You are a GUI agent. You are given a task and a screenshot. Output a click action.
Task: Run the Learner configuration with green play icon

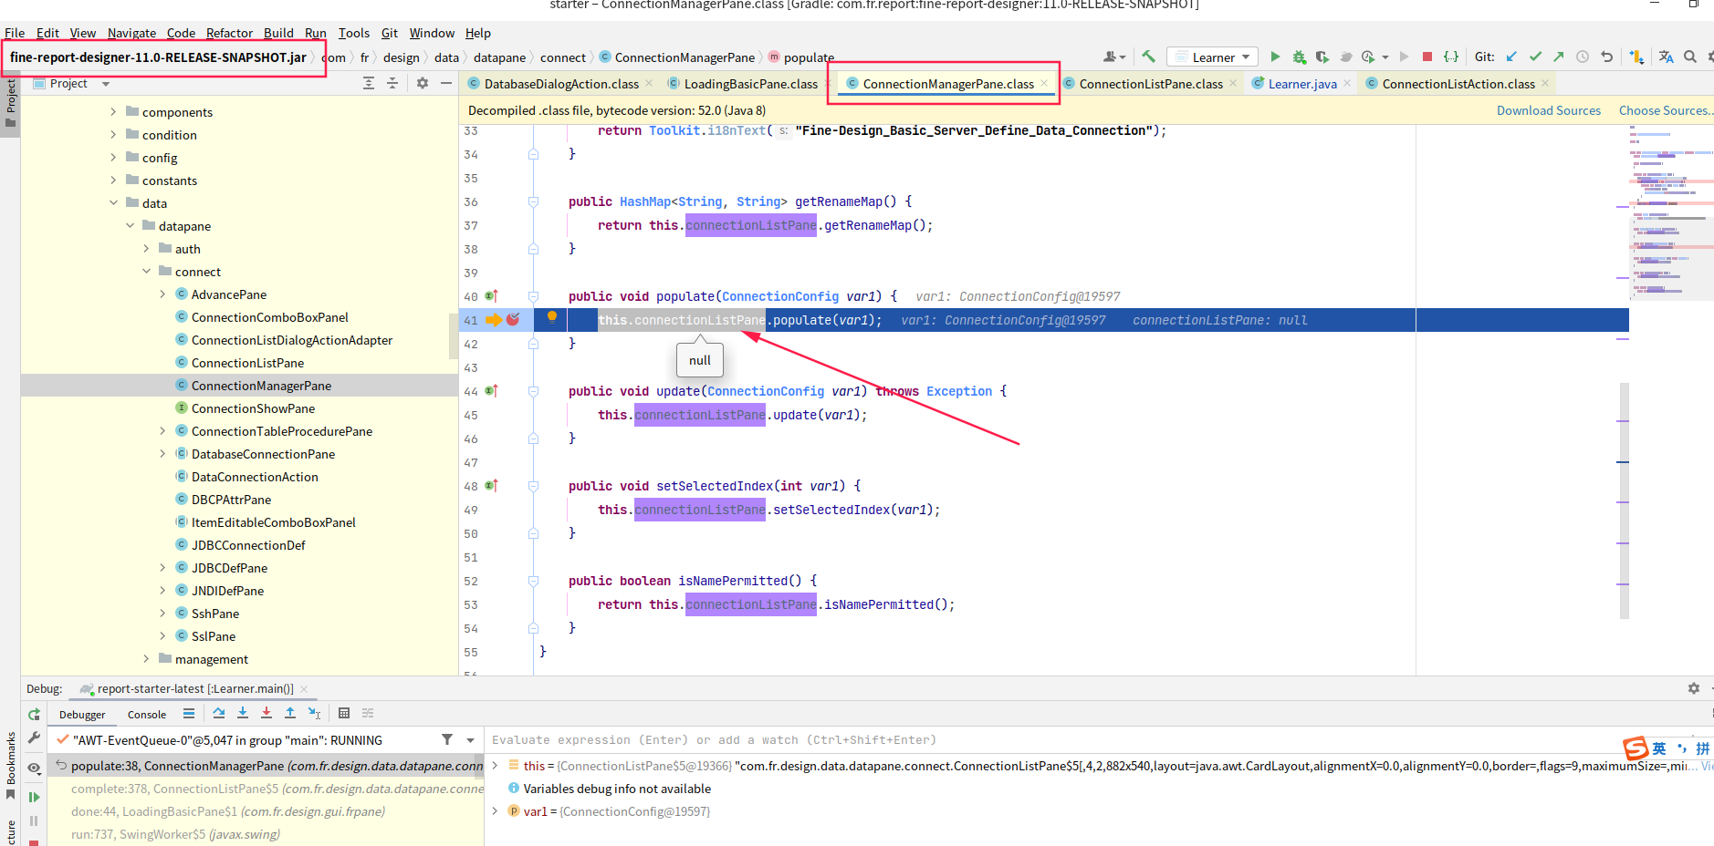[x=1275, y=57]
